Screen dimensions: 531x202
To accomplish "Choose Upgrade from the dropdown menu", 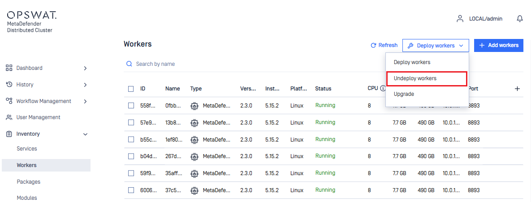I will (427, 94).
